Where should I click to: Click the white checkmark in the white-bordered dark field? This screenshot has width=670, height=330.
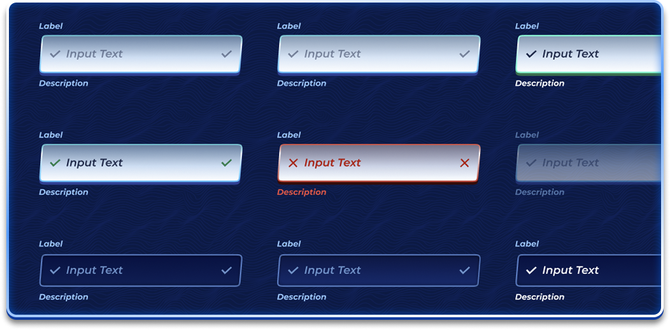click(x=531, y=270)
